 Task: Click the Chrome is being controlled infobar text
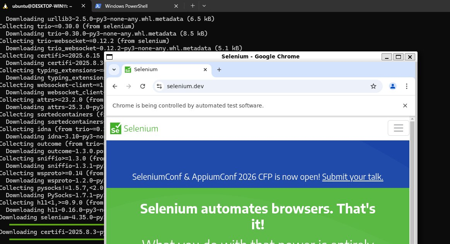point(188,106)
